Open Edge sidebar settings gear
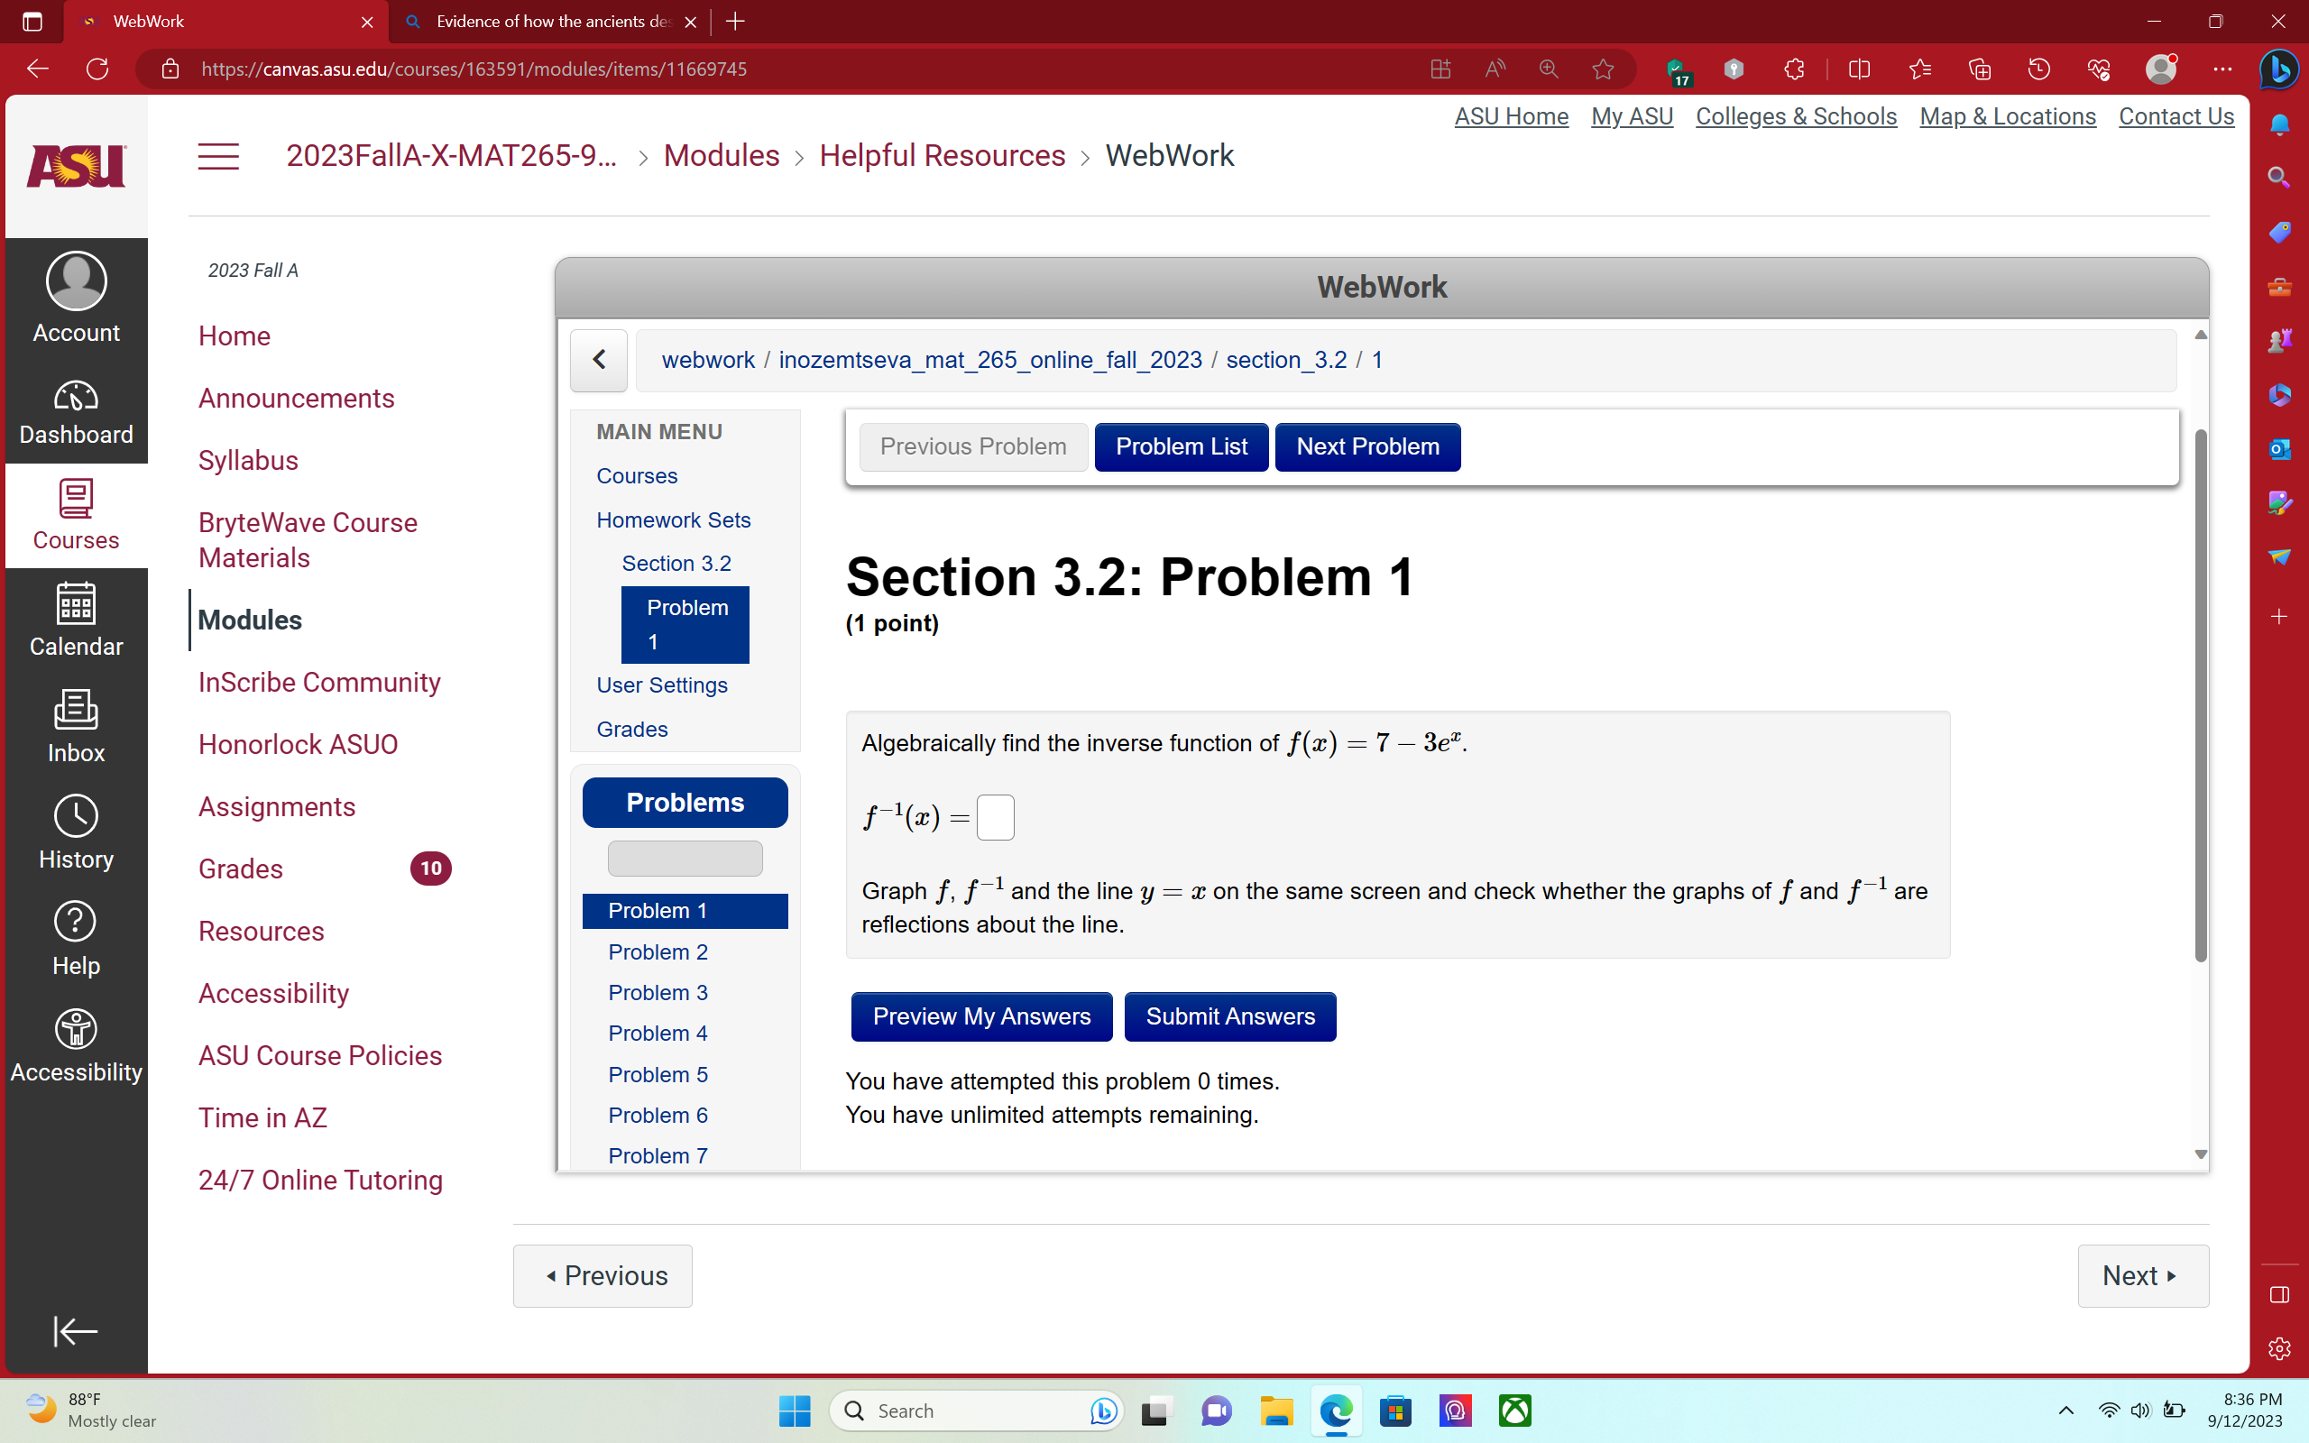 click(x=2279, y=1348)
